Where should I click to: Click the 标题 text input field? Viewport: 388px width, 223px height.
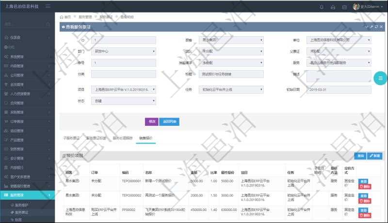[232, 74]
